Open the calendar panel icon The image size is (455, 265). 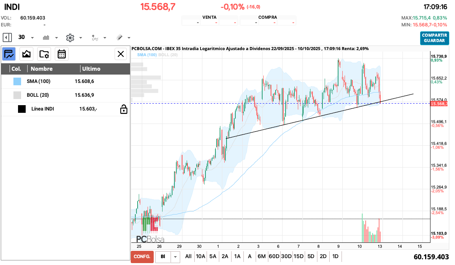pyautogui.click(x=62, y=54)
